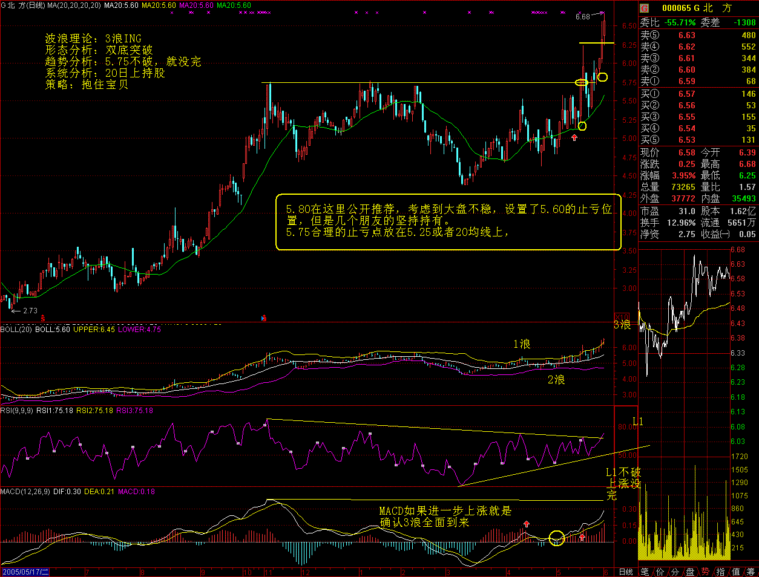Click the BOLL(20) indicator name
Viewport: 759px width, 577px height.
(x=16, y=330)
